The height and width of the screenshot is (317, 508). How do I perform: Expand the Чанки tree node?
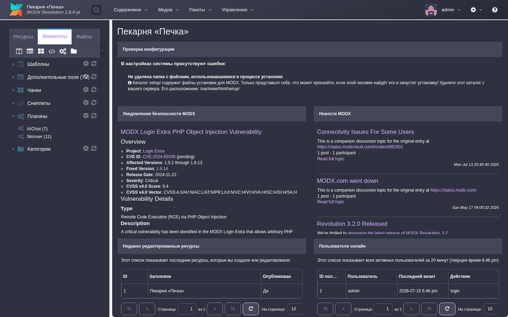tap(13, 90)
